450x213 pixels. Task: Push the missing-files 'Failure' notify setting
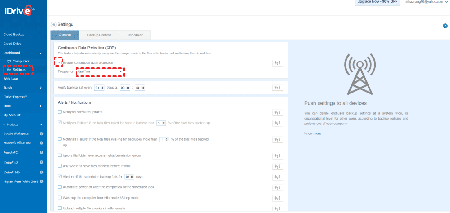coord(278,140)
